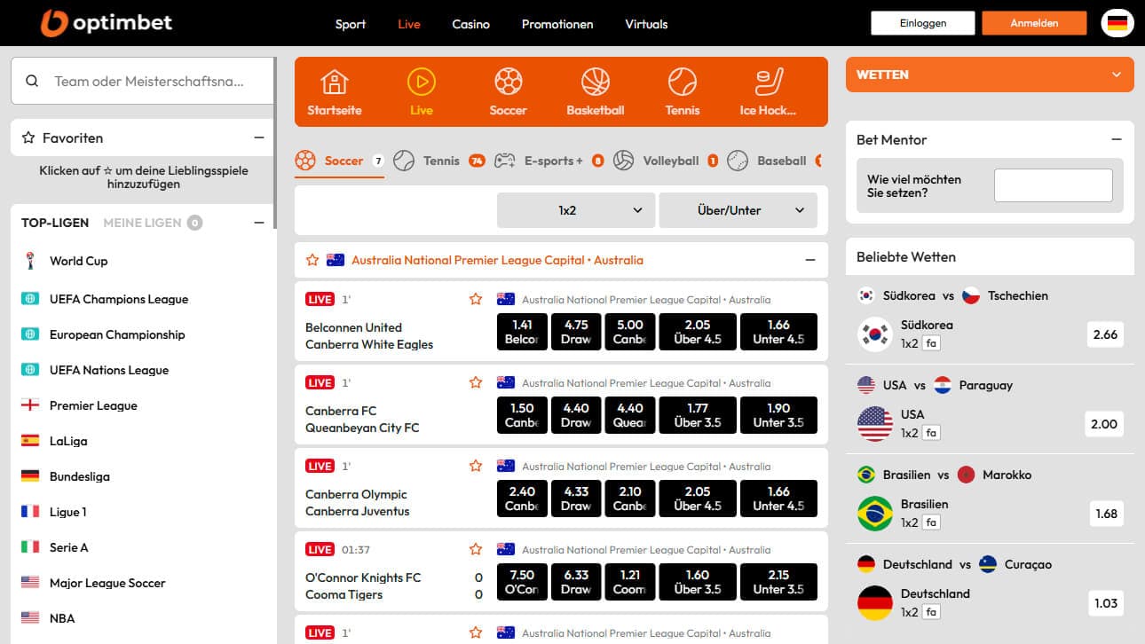
Task: Favorite the Belconnen United match star
Action: click(x=476, y=299)
